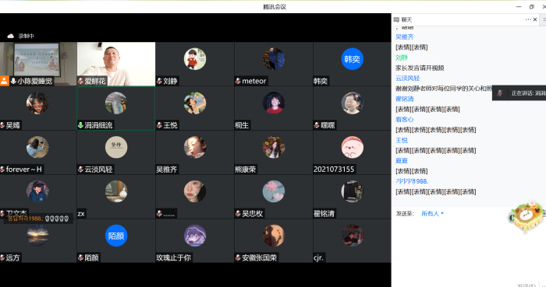The image size is (546, 287).
Task: Click the muted mic icon beside meteor
Action: (x=238, y=81)
